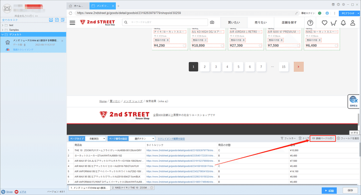The image size is (361, 195).
Task: Select the 1. メンズ シューズ bottom tab
Action: [89, 188]
